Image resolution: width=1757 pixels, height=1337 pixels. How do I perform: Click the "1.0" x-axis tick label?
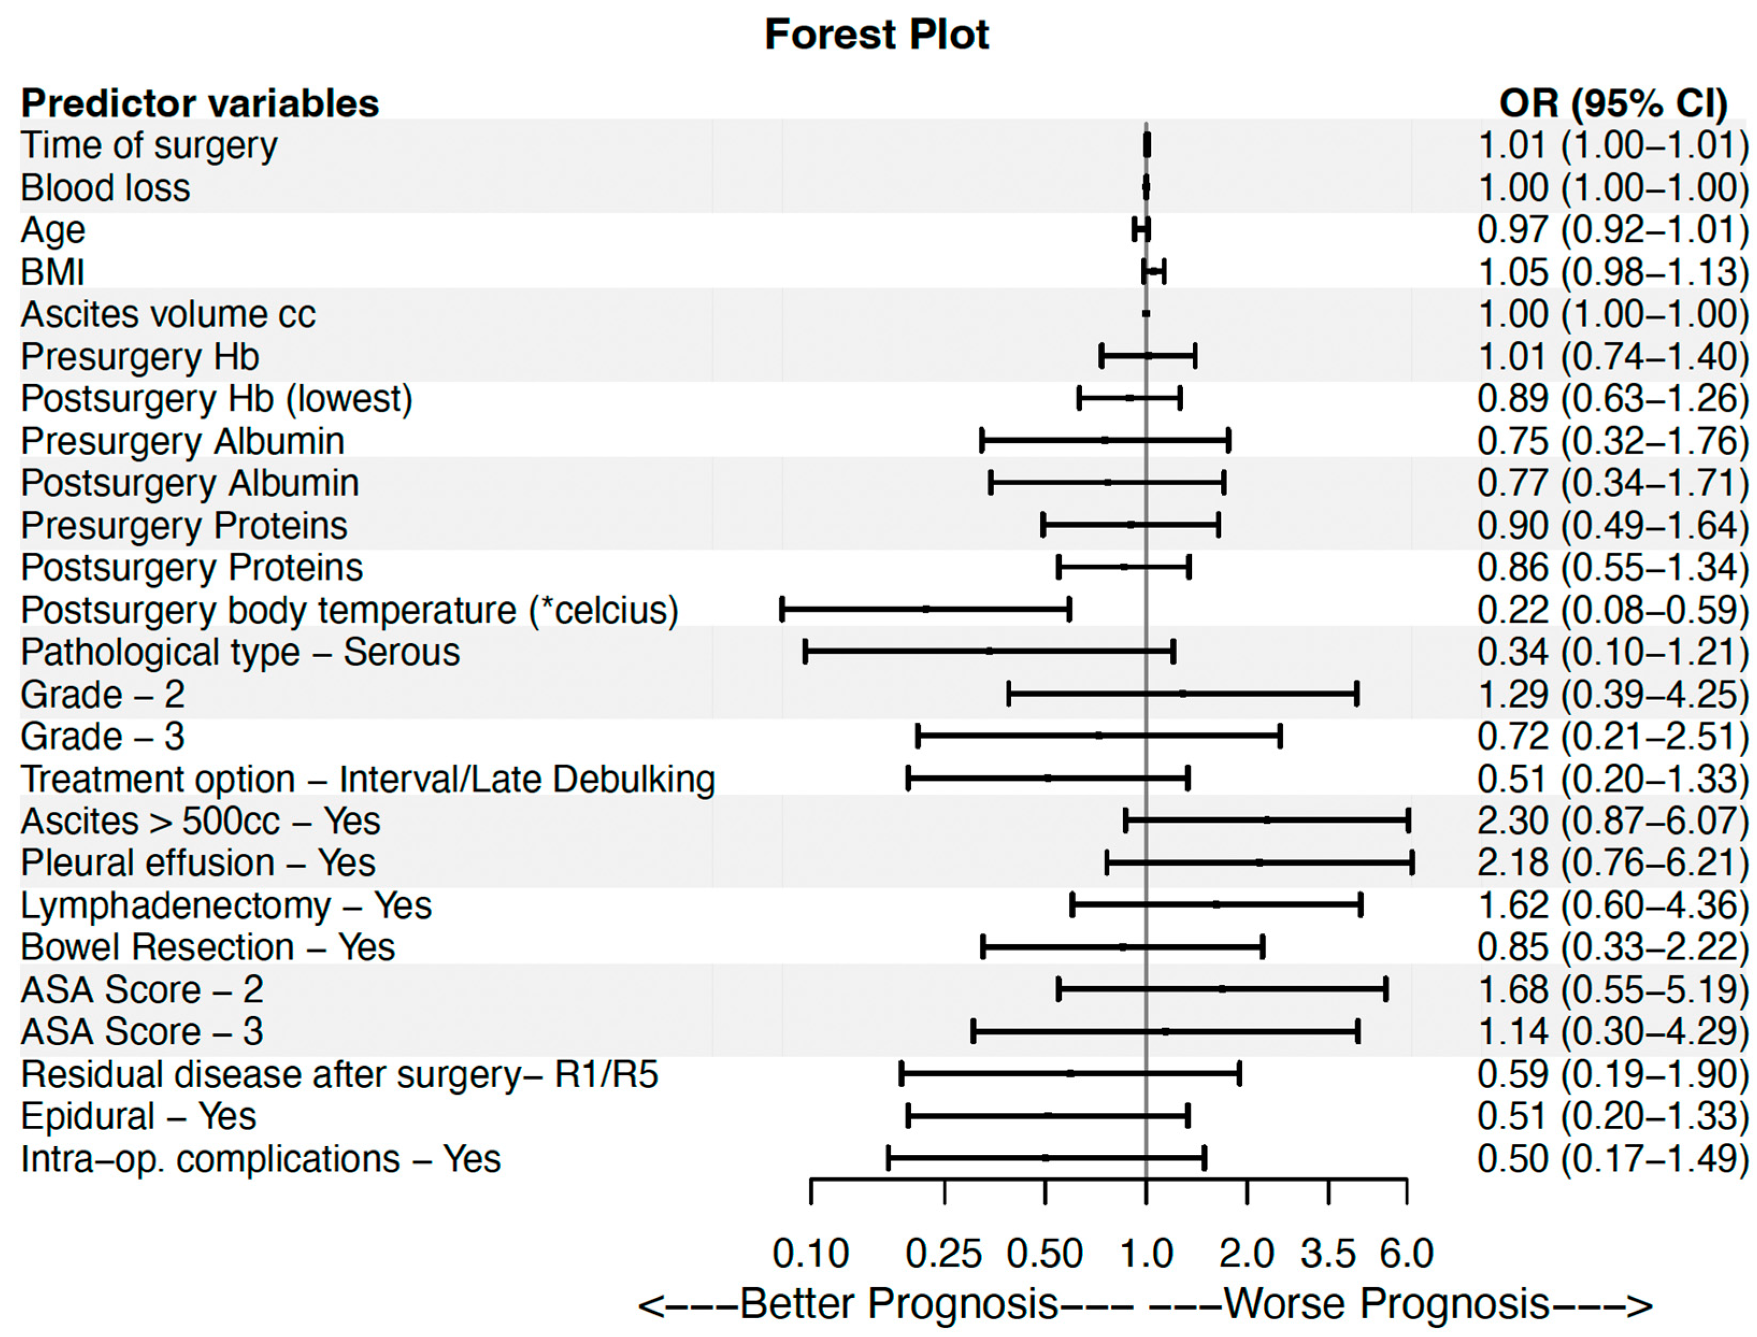tap(1146, 1253)
